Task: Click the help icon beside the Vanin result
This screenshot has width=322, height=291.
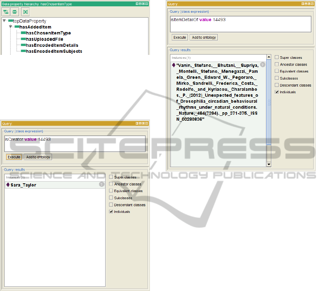Action: pos(263,65)
